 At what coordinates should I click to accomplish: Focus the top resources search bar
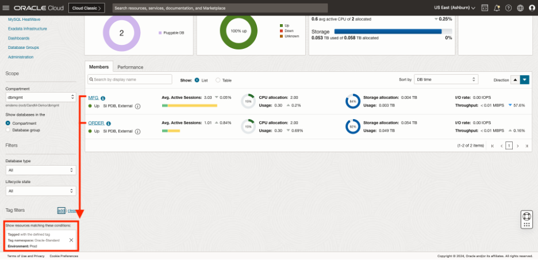[220, 8]
